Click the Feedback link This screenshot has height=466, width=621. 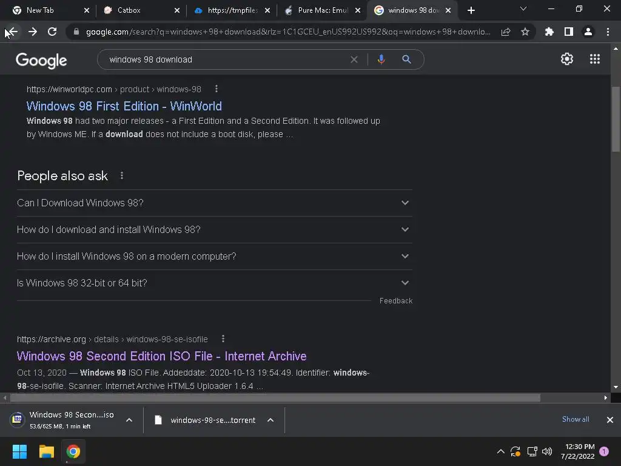tap(396, 301)
